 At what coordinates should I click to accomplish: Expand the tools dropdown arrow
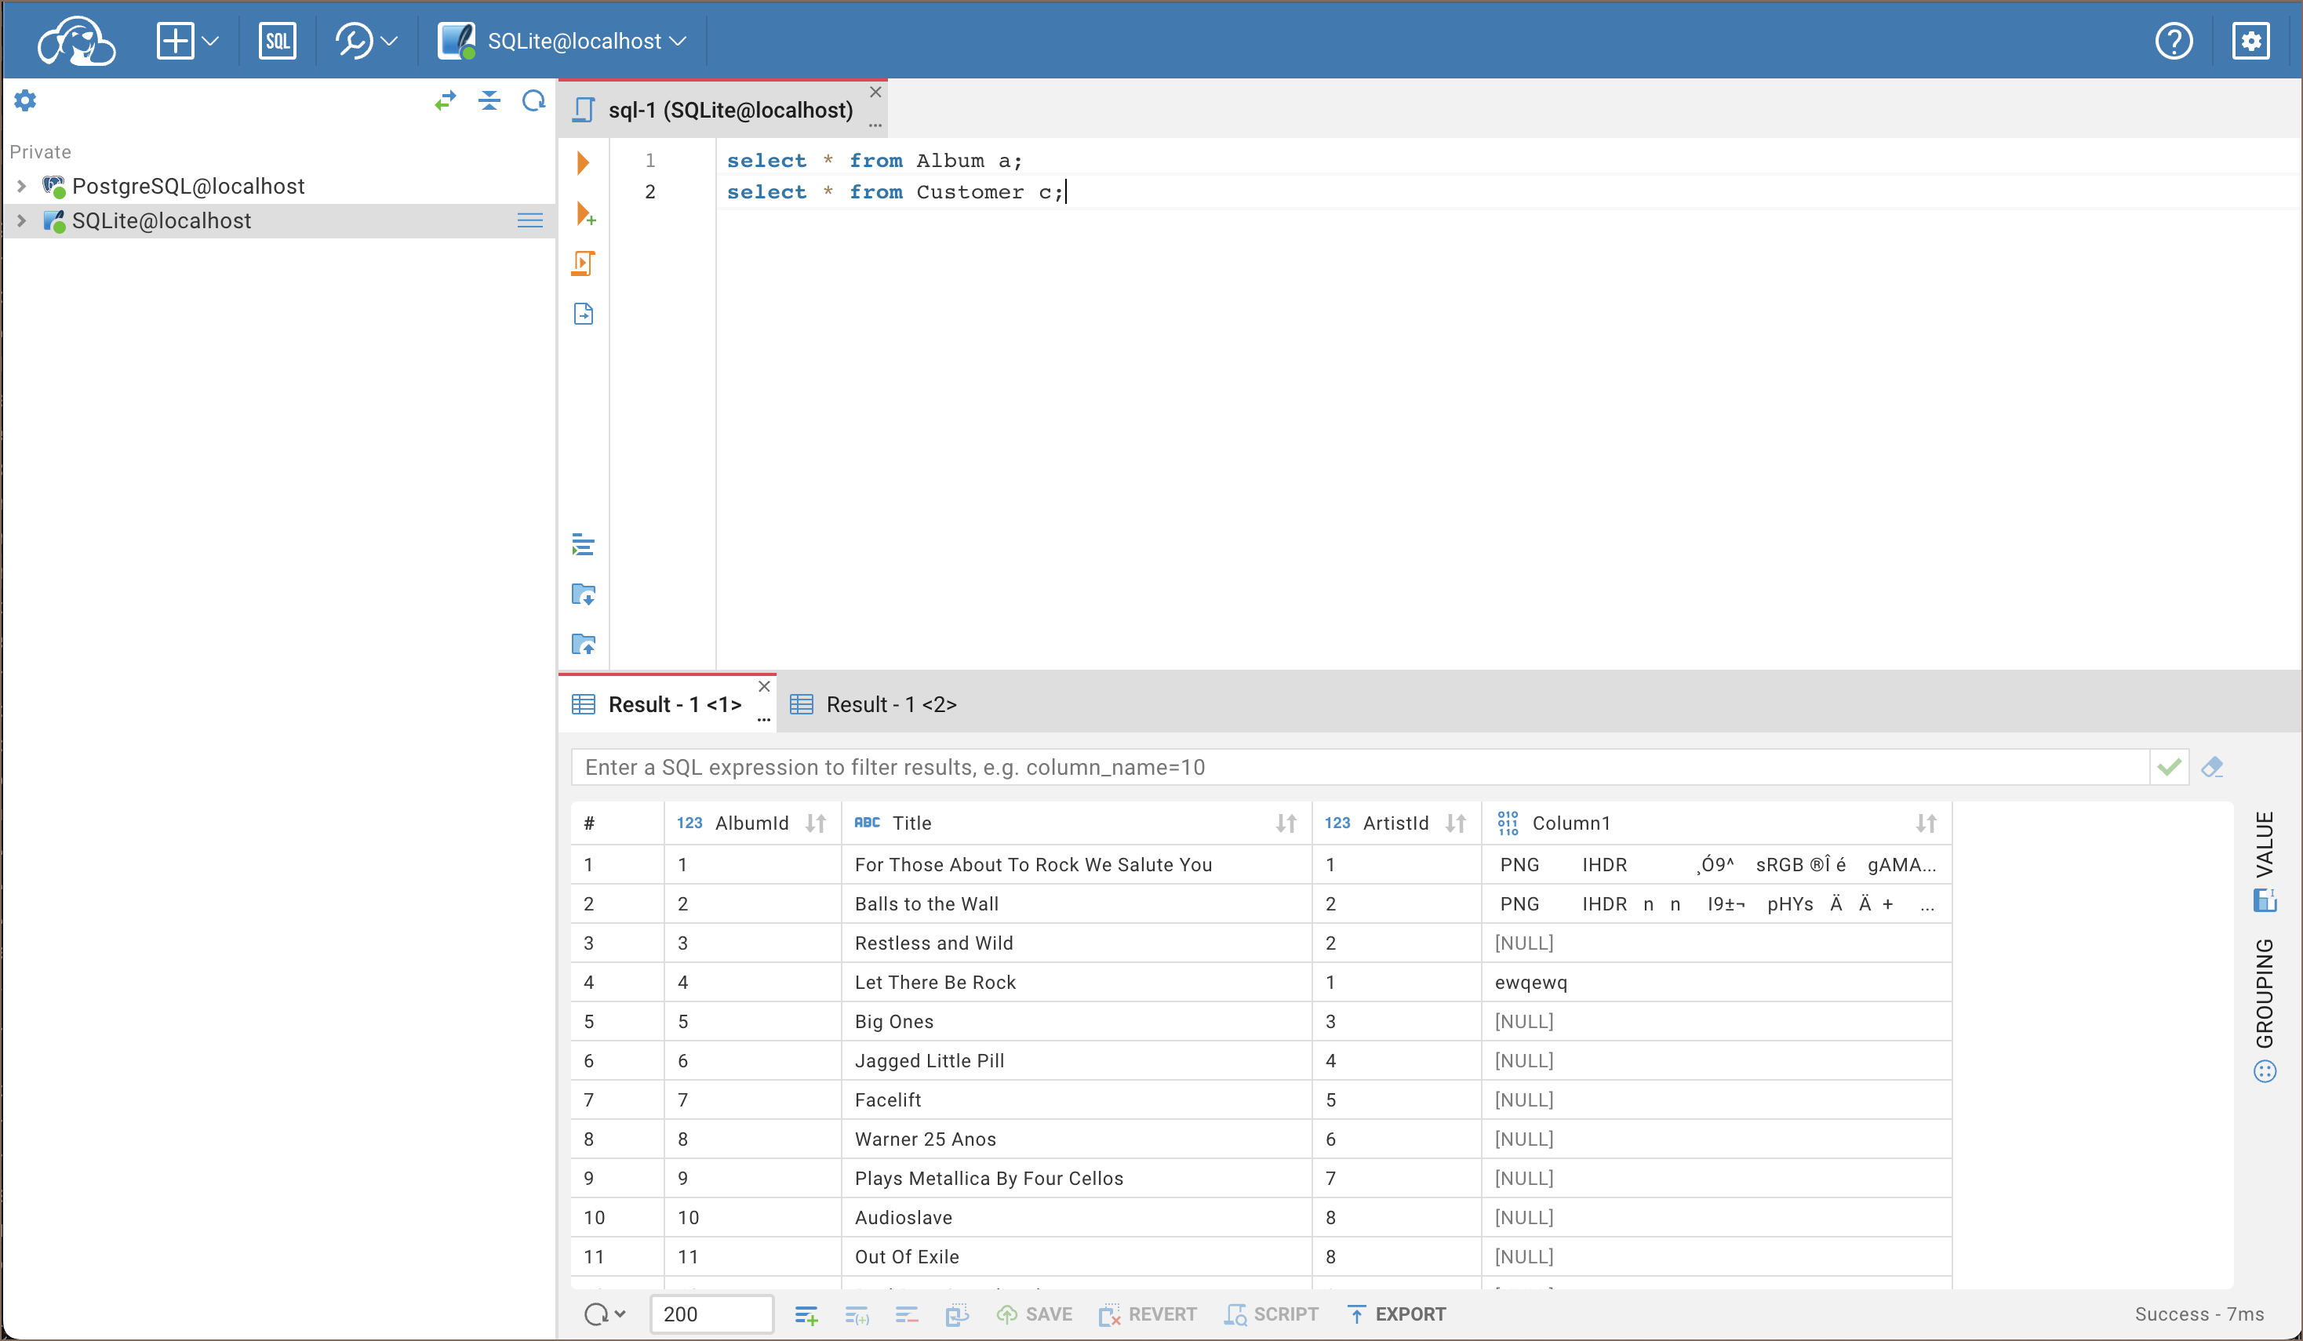pyautogui.click(x=390, y=41)
